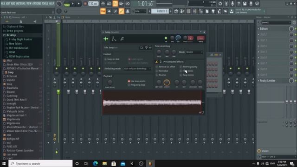This screenshot has height=167, width=297.
Task: Open the Playlist window from toolbar
Action: (176, 11)
